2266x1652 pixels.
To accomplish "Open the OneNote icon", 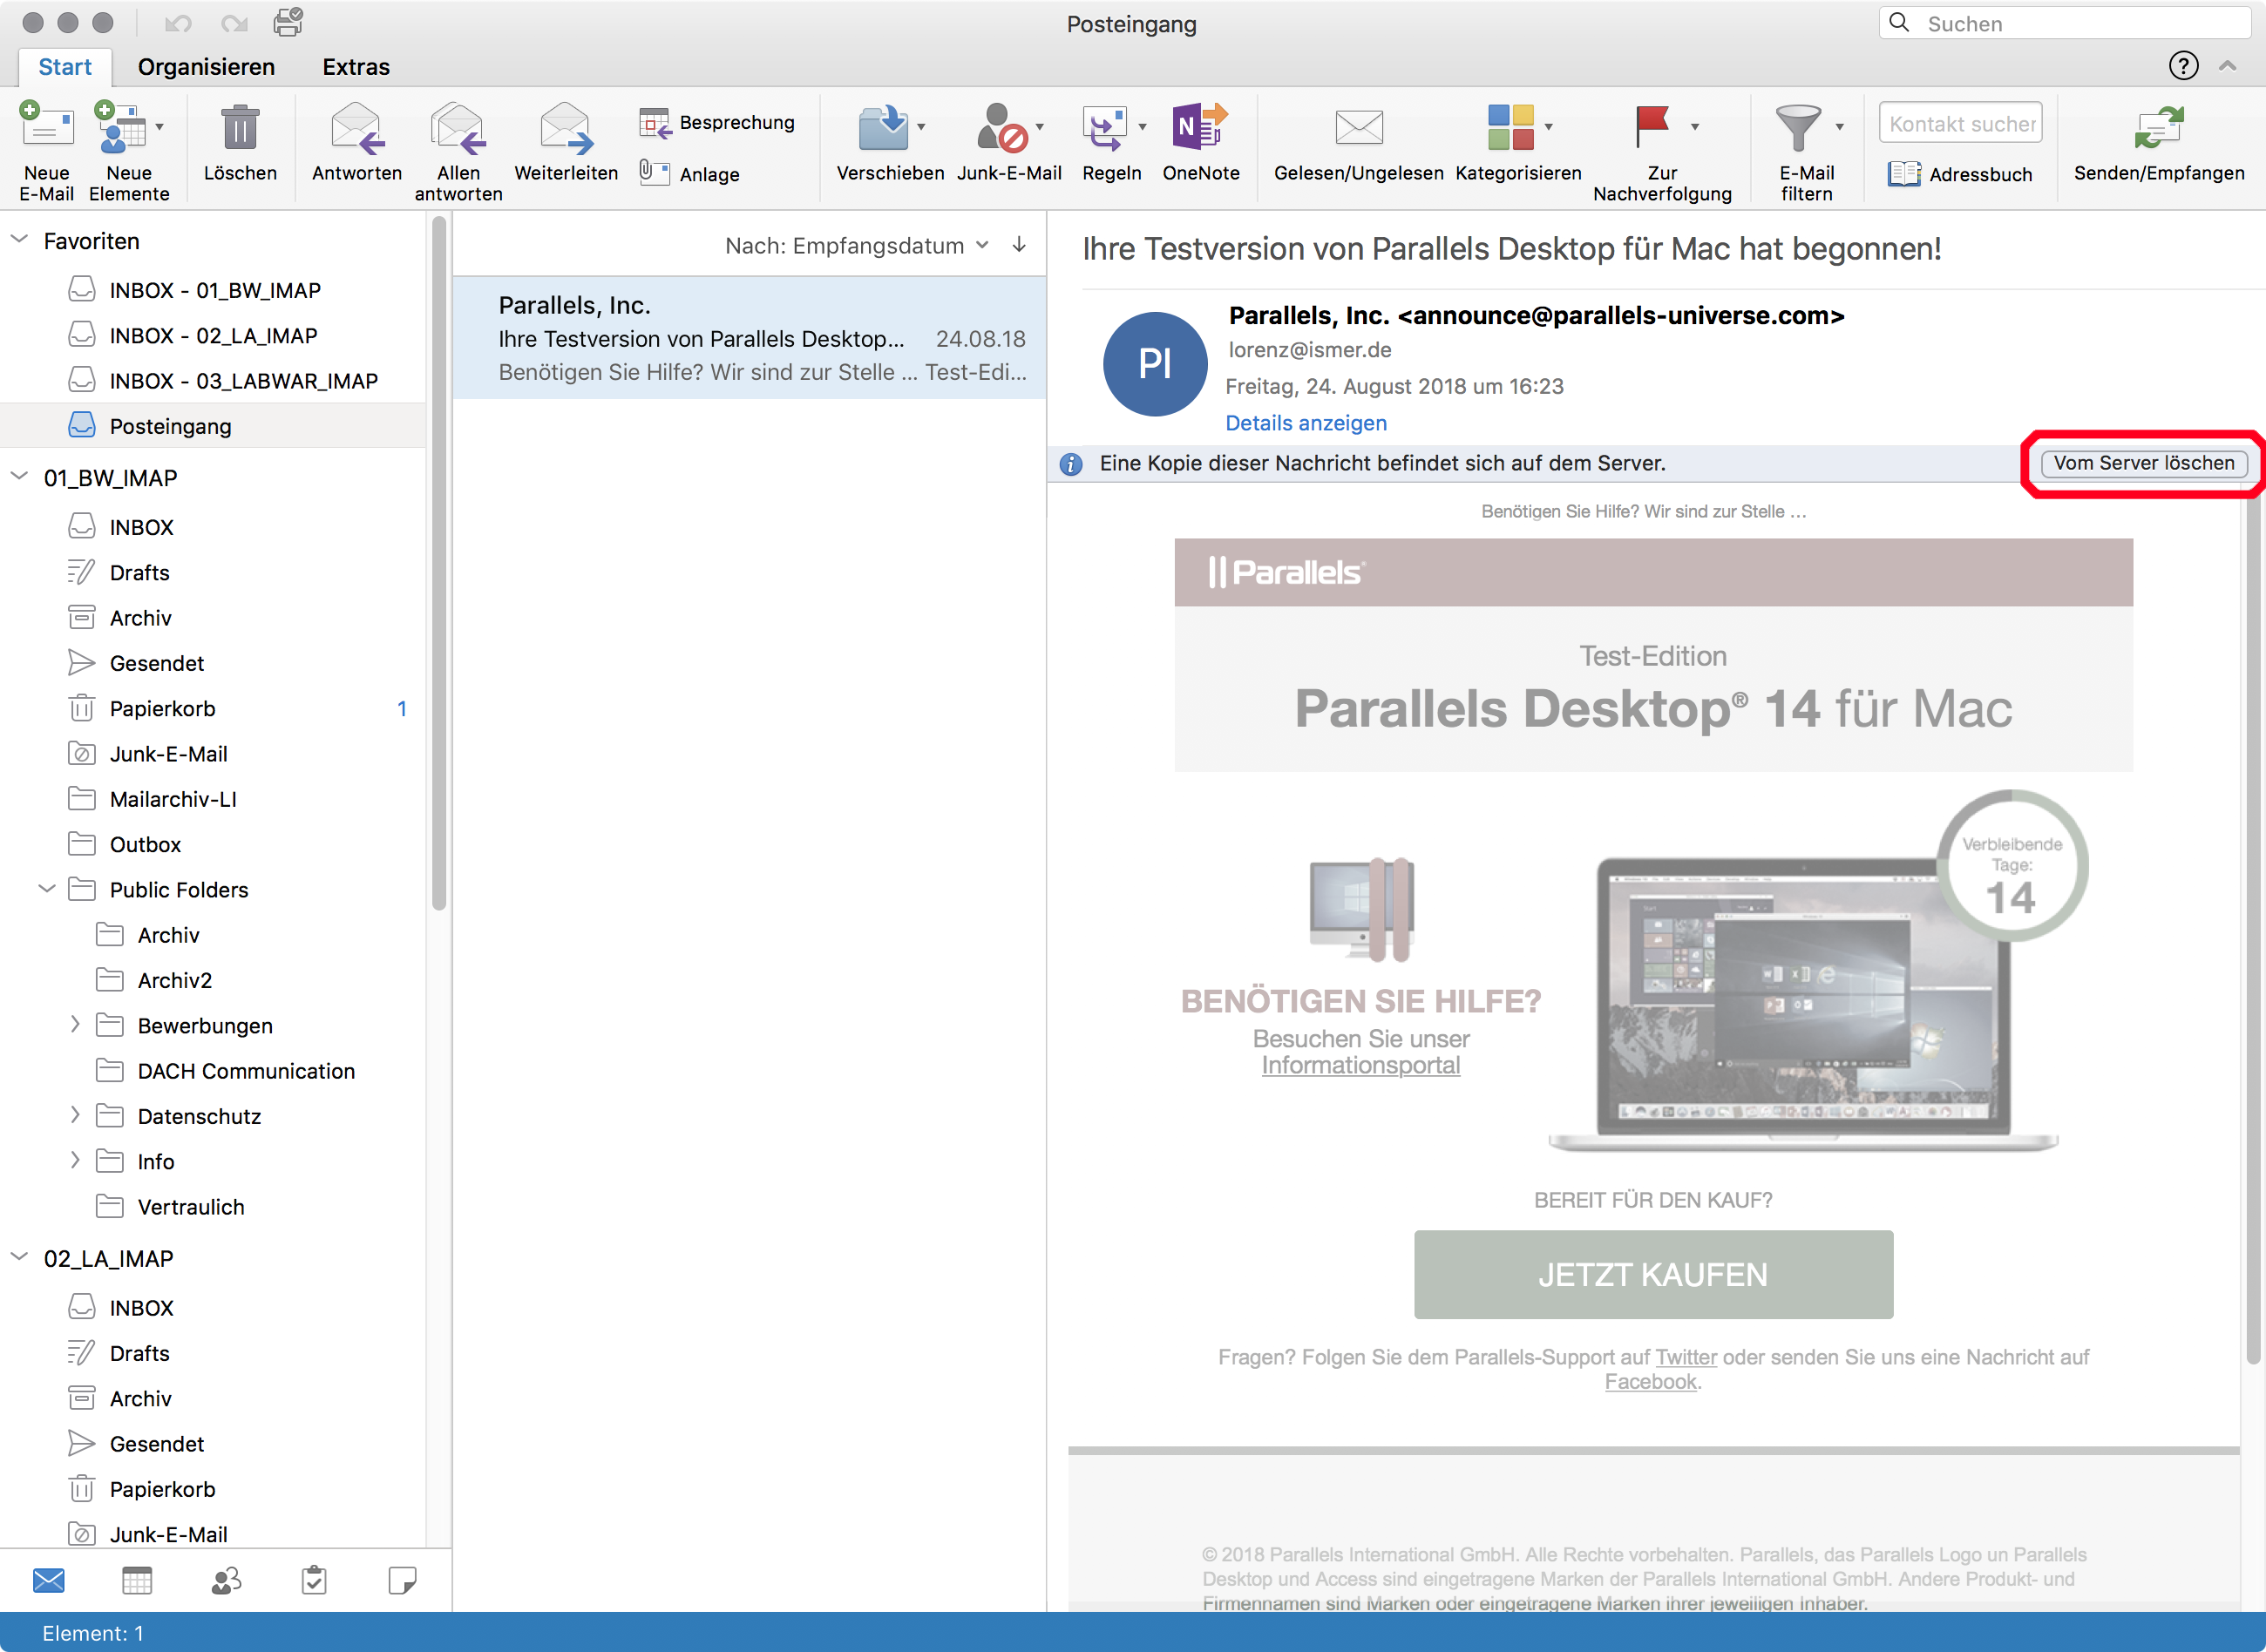I will point(1200,128).
